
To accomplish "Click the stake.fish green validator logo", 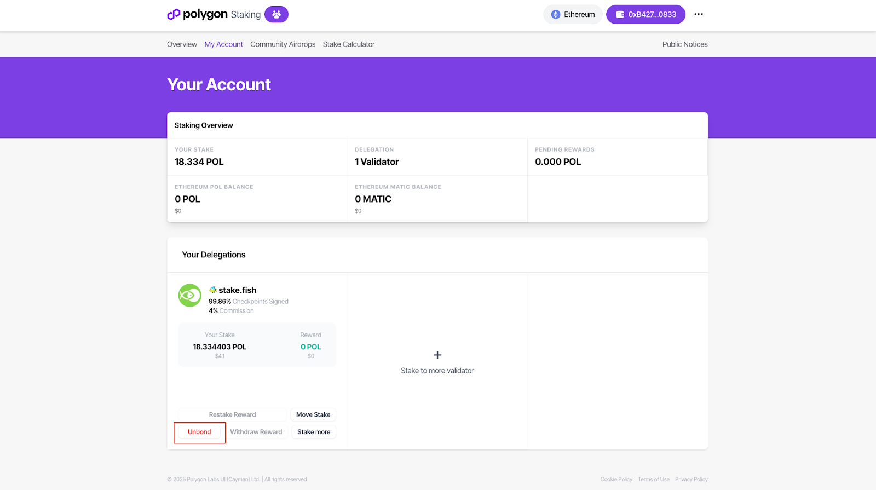I will (x=190, y=296).
